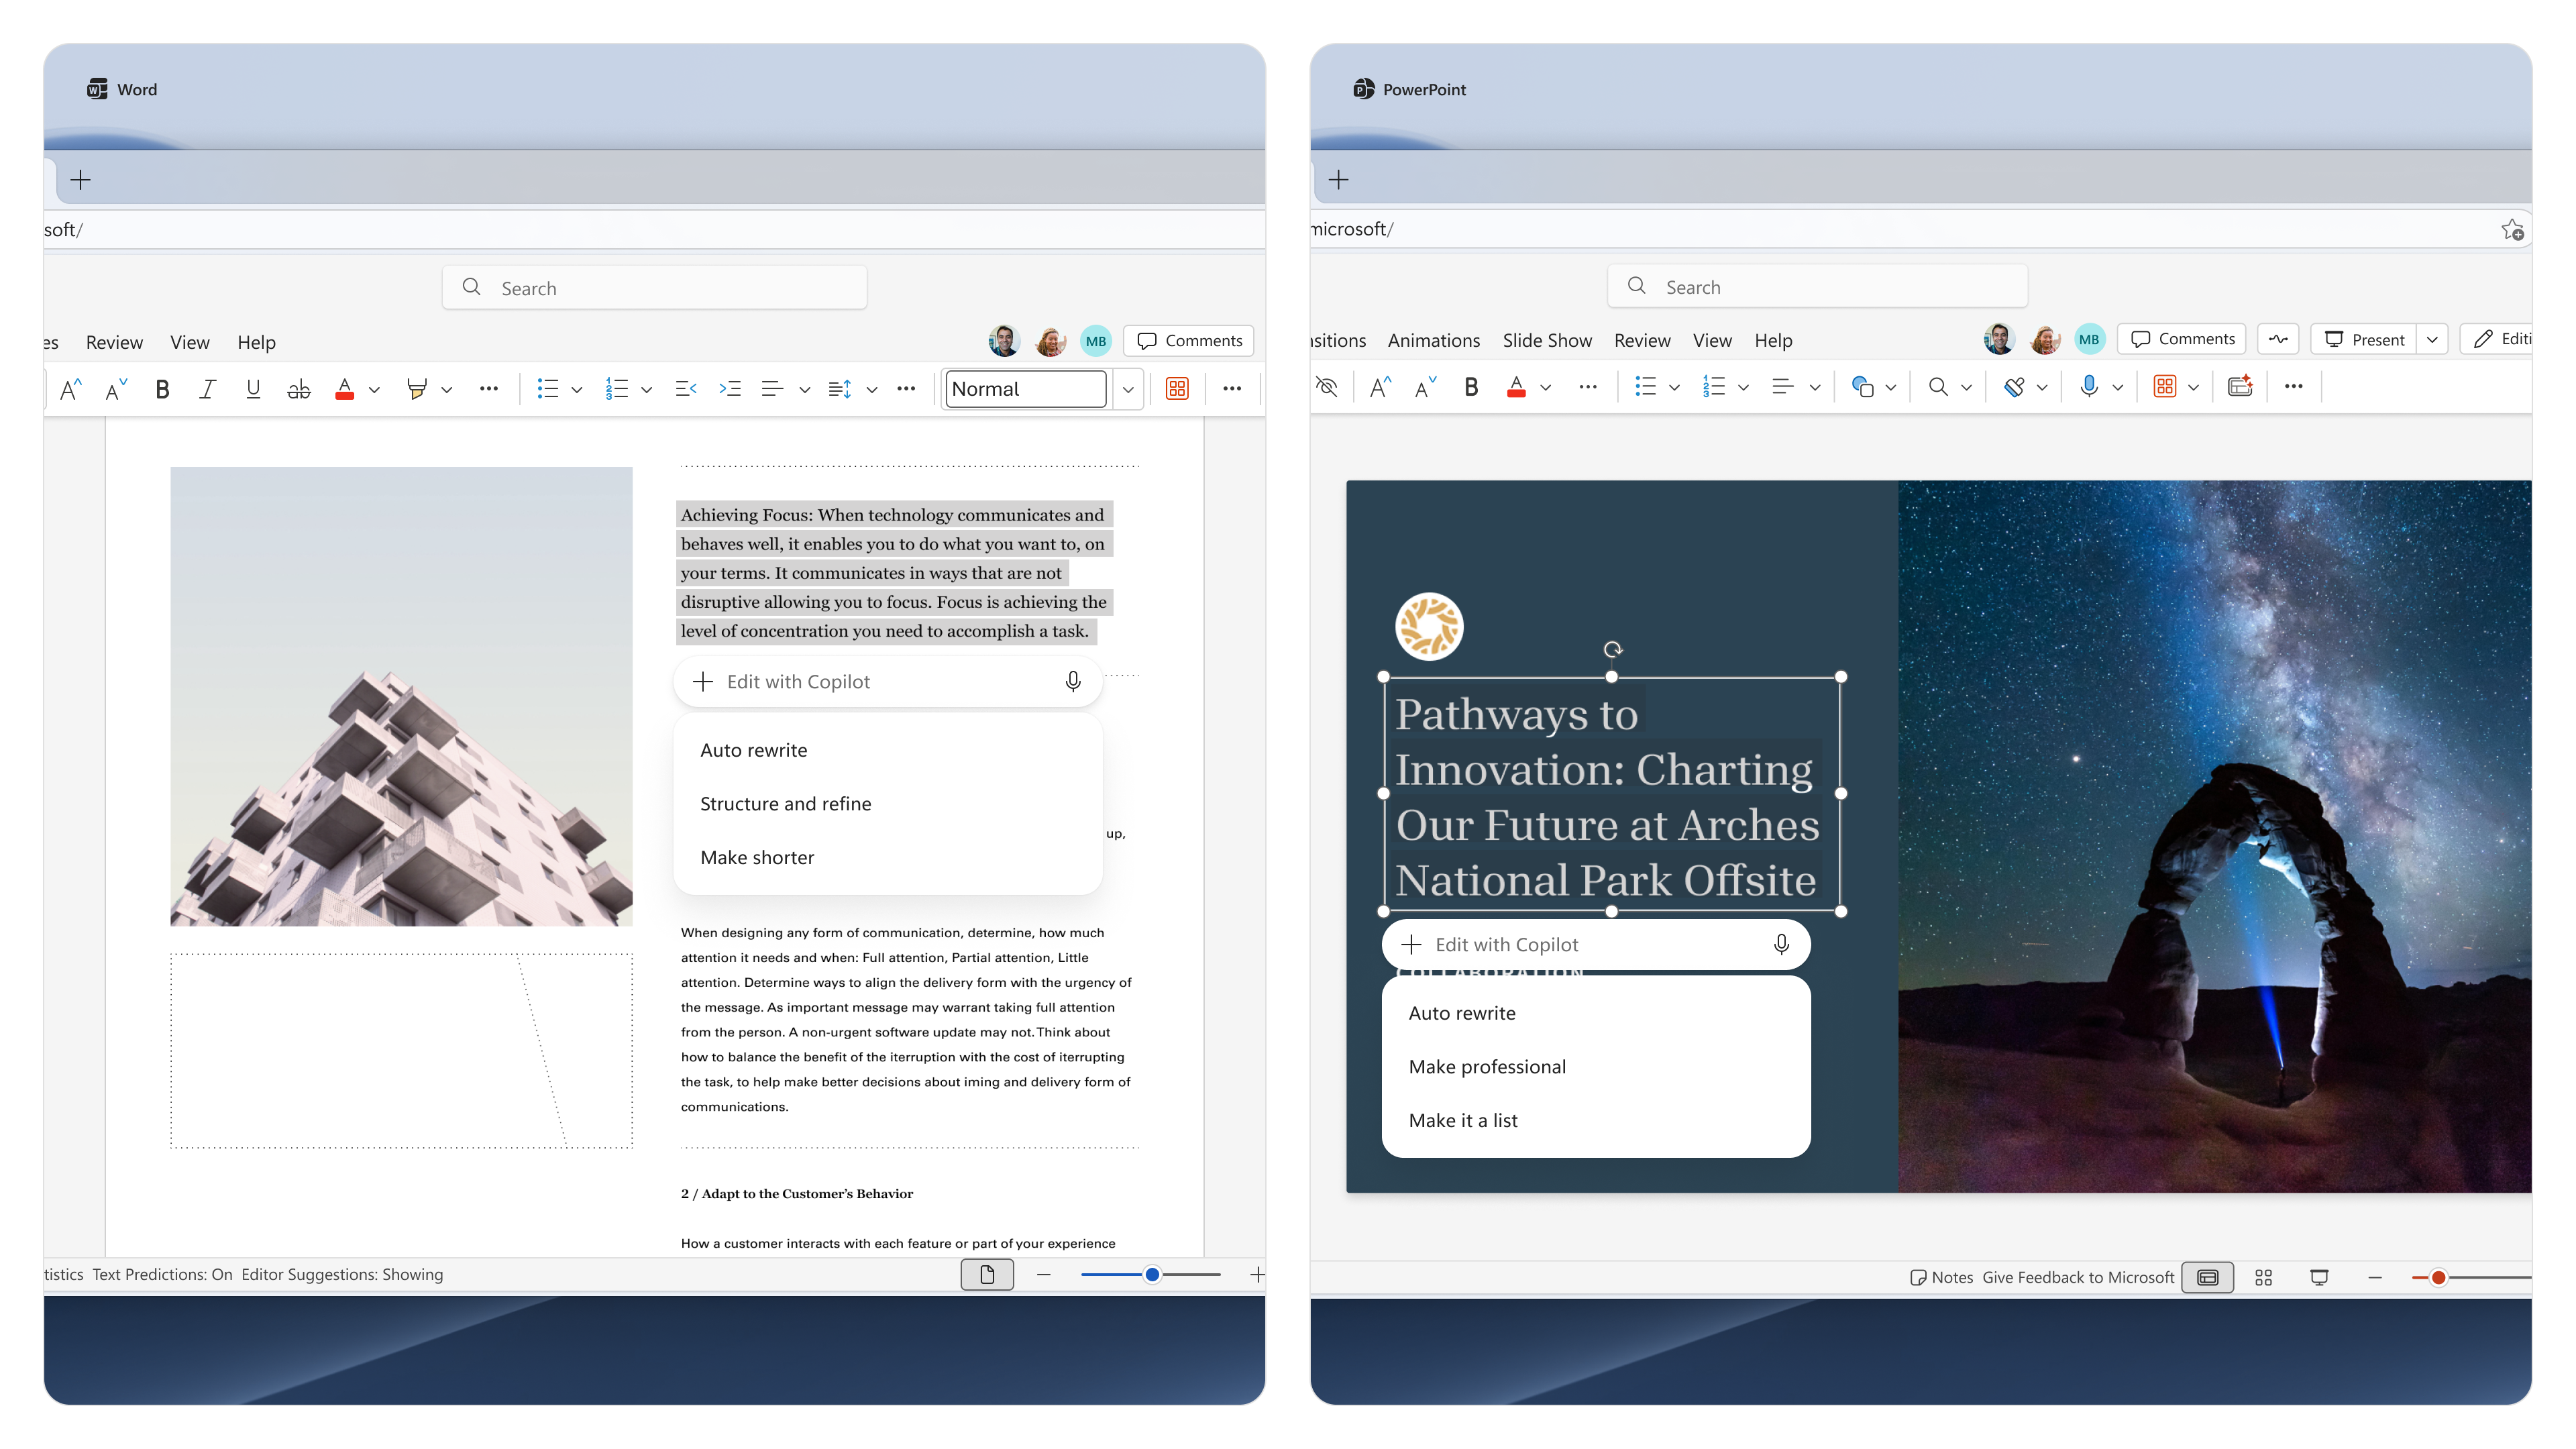Click the plus icon in PowerPoint's Copilot box

1411,945
